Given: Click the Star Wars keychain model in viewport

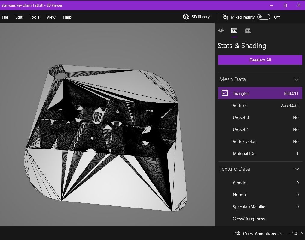Looking at the screenshot, I should point(105,138).
